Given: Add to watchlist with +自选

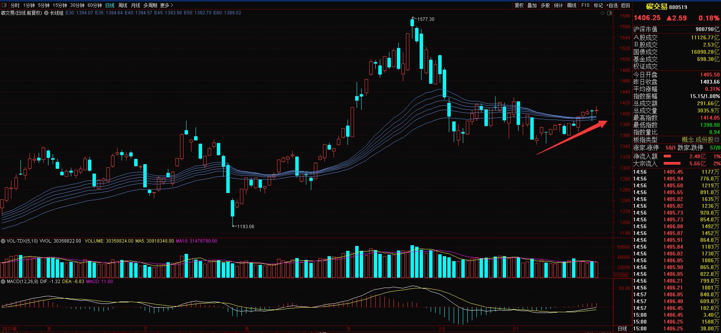Looking at the screenshot, I should tap(612, 5).
